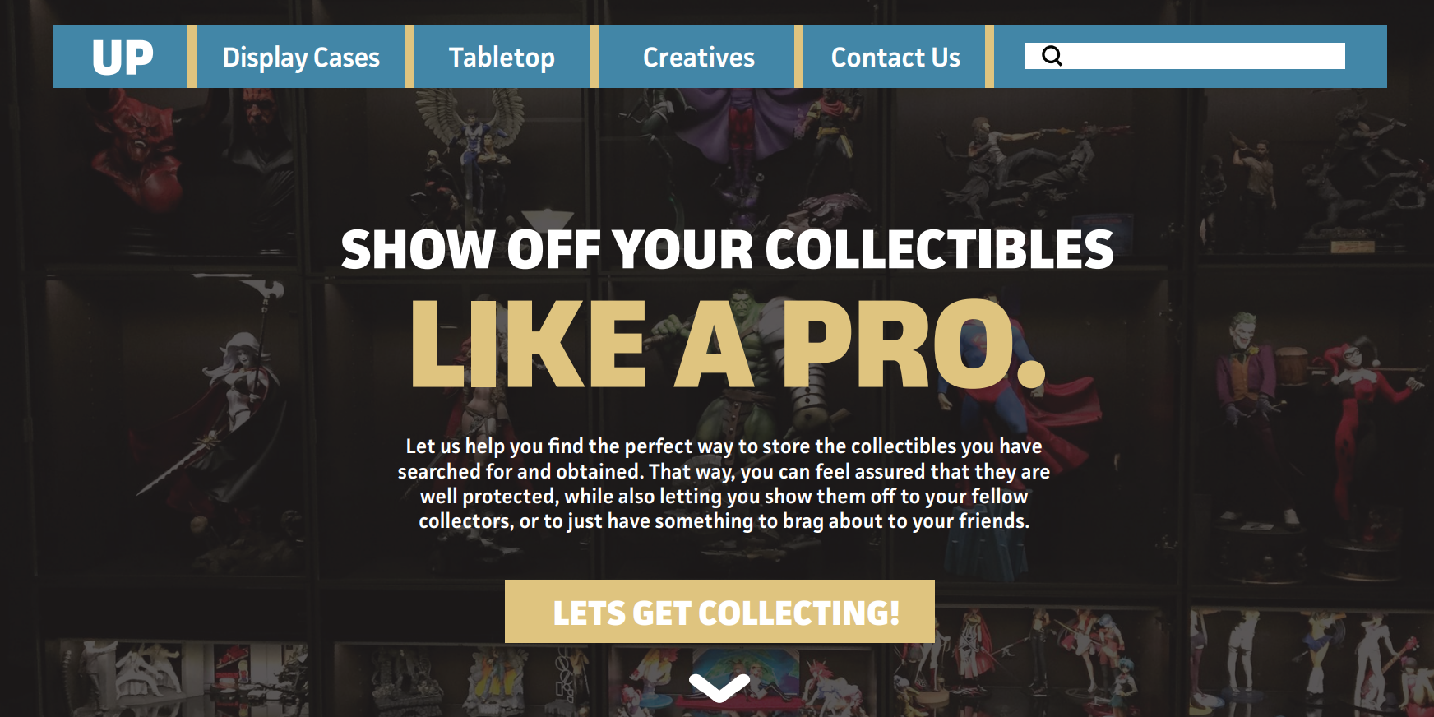Focus the white search input field
The width and height of the screenshot is (1434, 717).
[x=1185, y=56]
